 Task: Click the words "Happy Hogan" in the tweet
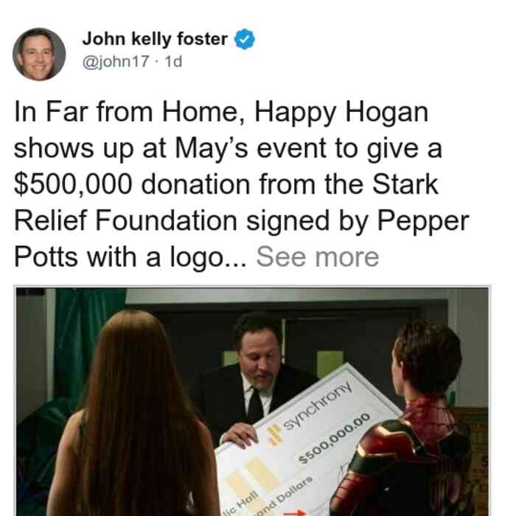tap(341, 113)
